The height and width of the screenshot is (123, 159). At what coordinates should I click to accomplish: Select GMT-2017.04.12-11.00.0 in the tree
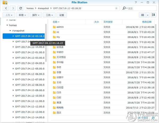click(x=30, y=101)
